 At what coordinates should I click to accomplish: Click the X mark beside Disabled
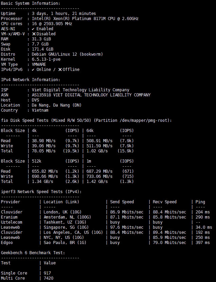(34, 34)
